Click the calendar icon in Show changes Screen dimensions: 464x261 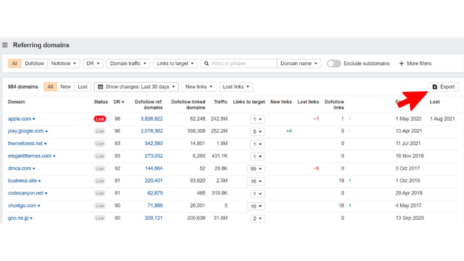pos(100,87)
